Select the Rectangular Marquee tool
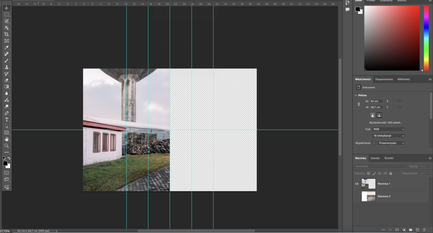This screenshot has height=233, width=433. [6, 15]
